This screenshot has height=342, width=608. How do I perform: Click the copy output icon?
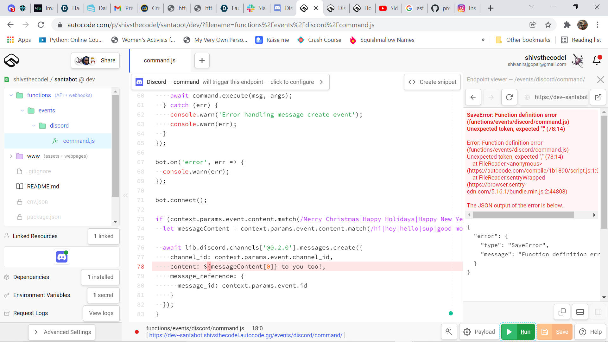coord(562,312)
